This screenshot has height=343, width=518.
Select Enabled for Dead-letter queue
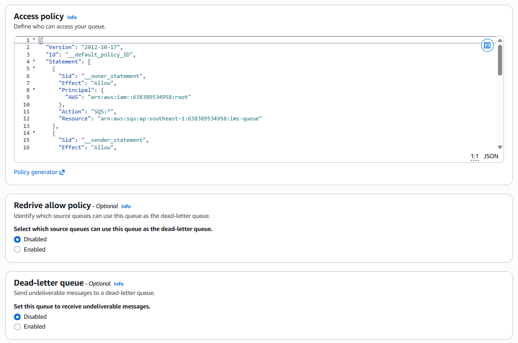click(x=18, y=327)
